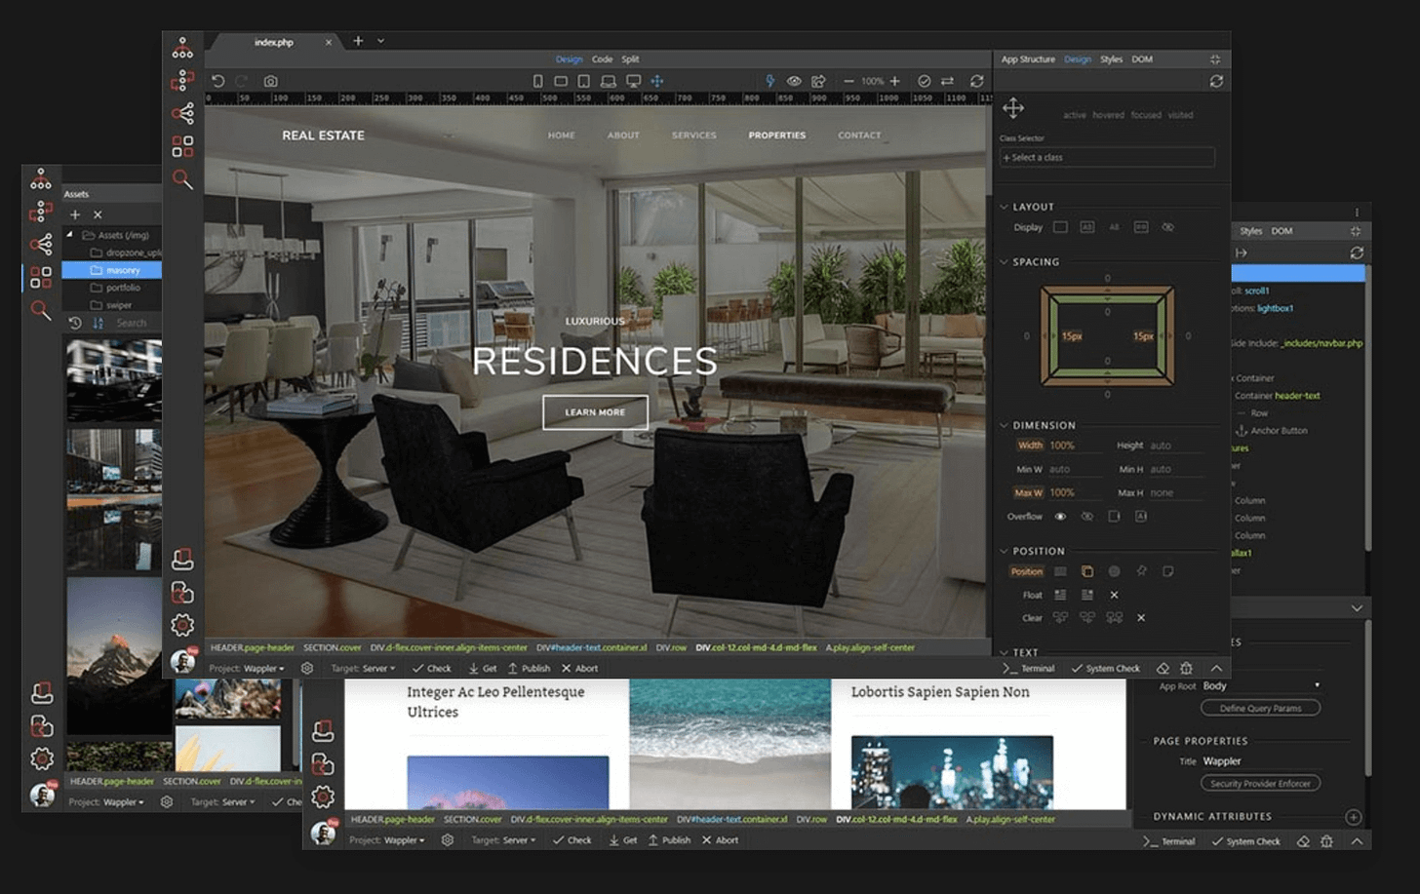This screenshot has height=894, width=1420.
Task: Switch to desktop monitor preview
Action: [x=633, y=81]
